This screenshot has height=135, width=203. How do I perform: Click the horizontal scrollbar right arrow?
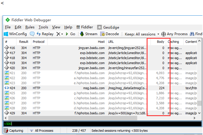point(194,118)
